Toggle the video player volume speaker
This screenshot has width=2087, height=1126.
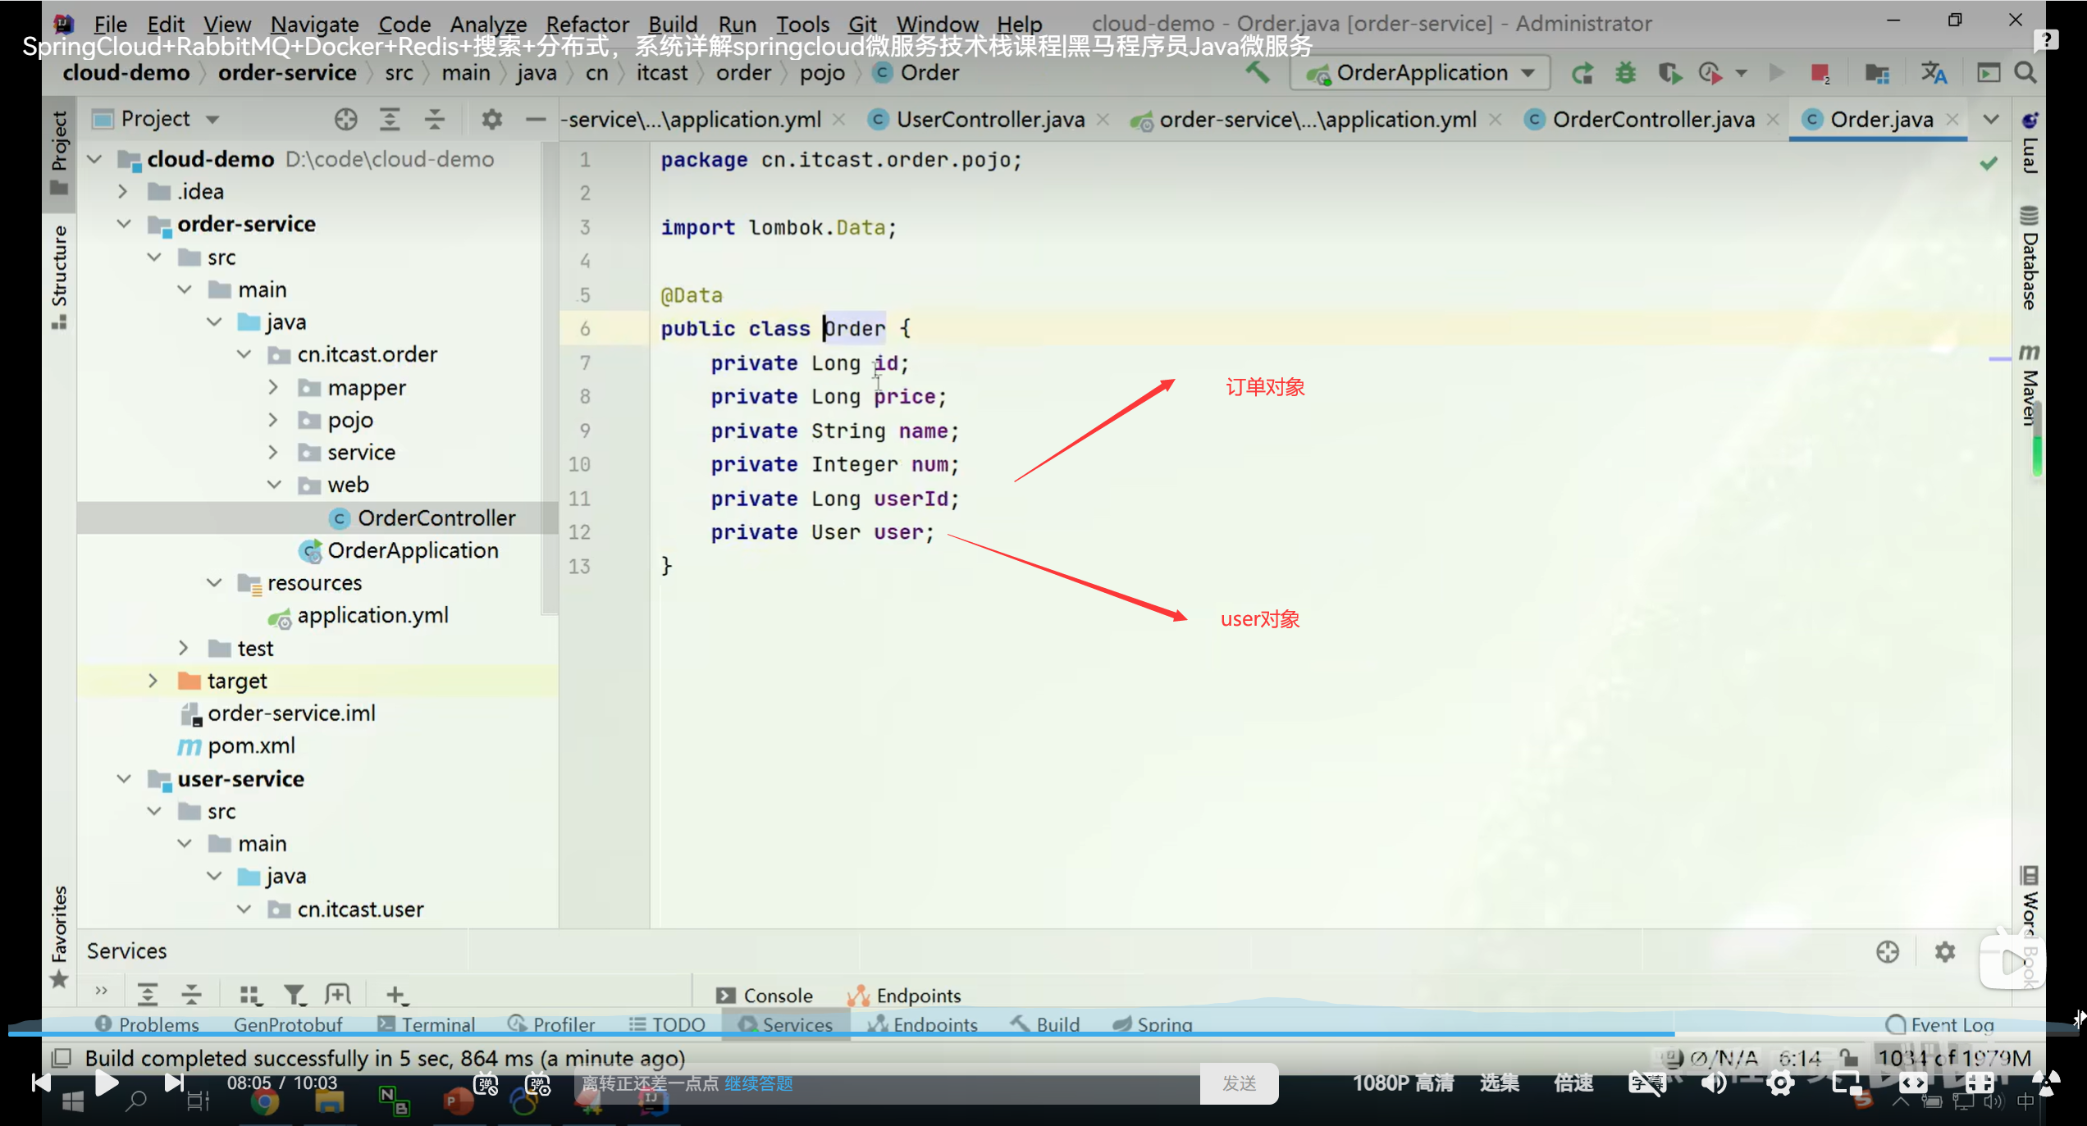click(1713, 1083)
